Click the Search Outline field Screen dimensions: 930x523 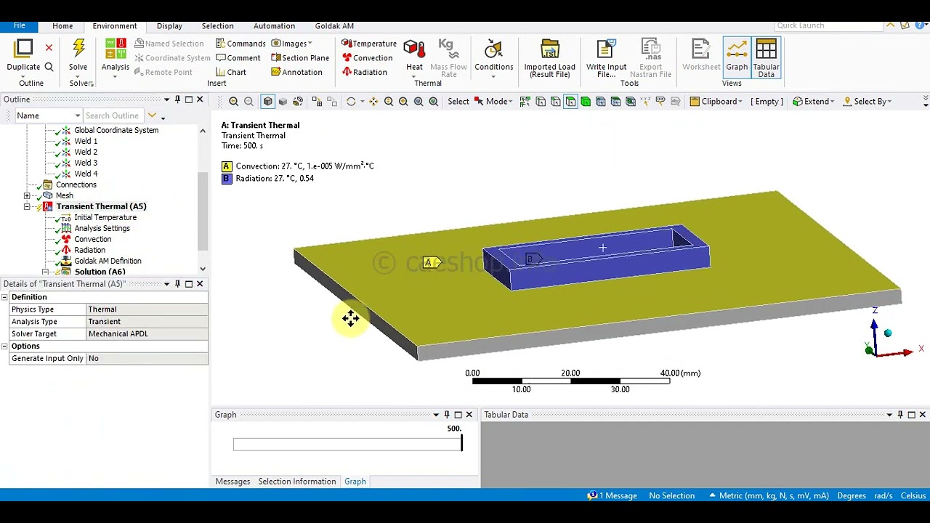click(113, 115)
